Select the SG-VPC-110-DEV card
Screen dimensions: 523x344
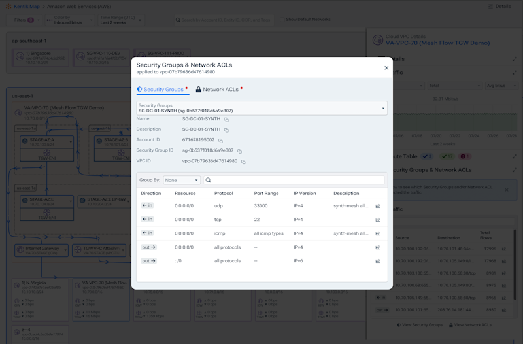coord(101,58)
